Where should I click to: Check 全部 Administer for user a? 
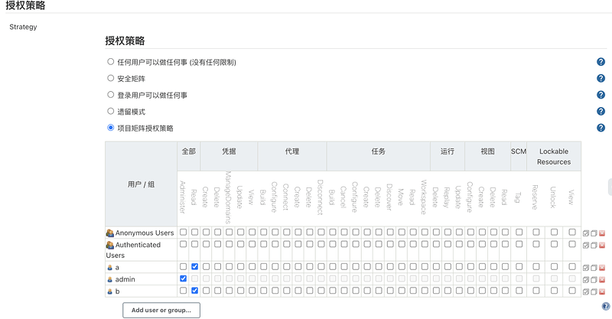pos(183,266)
